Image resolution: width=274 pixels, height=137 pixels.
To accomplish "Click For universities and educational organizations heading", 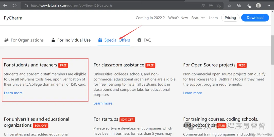I will (37, 122).
